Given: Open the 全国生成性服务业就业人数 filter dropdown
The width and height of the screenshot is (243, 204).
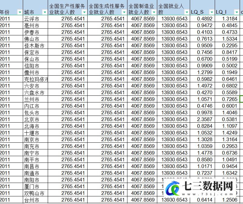Looking at the screenshot, I should pos(124,12).
